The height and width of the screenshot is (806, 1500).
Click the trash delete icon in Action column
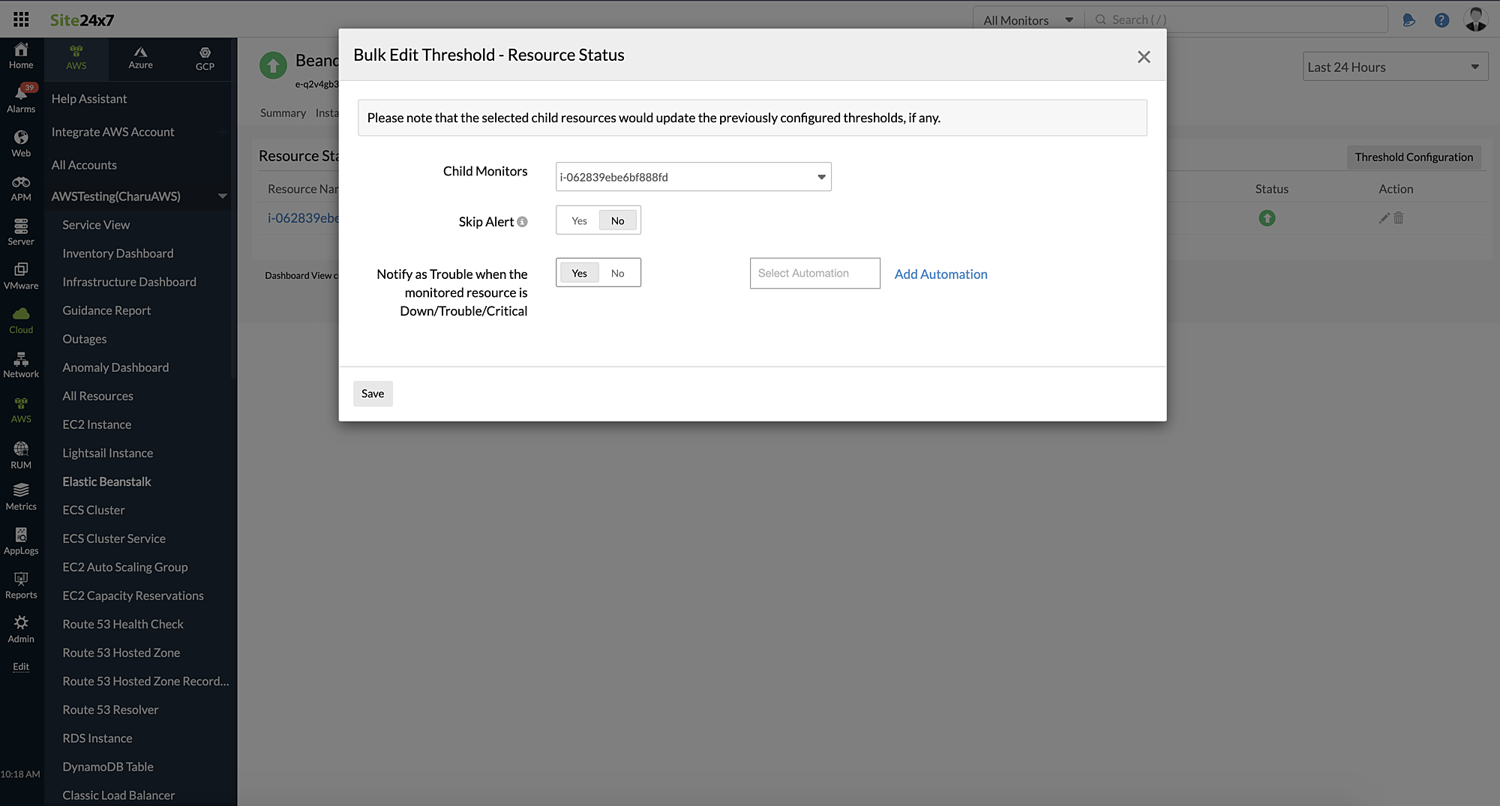point(1399,218)
